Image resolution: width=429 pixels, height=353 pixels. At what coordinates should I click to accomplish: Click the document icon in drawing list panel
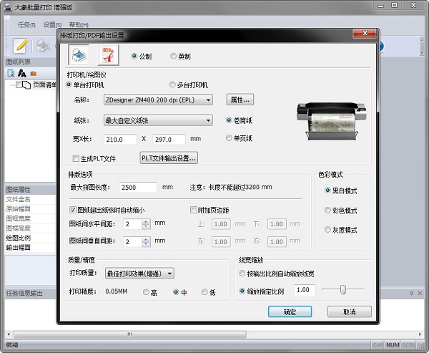pos(11,73)
